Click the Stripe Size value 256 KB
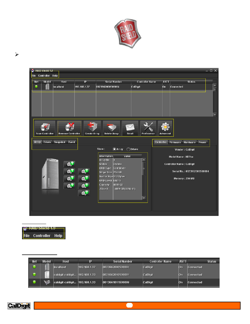The width and height of the screenshot is (250, 324). (117, 172)
